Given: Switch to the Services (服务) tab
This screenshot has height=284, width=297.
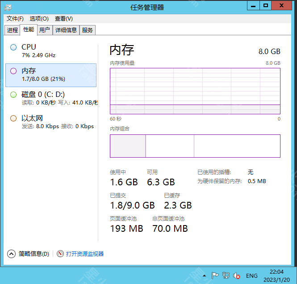Looking at the screenshot, I should 88,30.
